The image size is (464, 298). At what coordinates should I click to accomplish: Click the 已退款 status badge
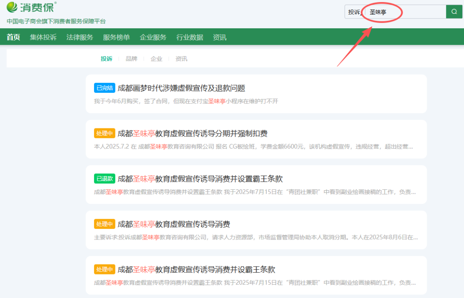104,179
